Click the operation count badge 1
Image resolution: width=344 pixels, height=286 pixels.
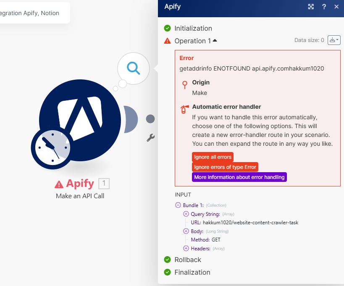click(104, 184)
